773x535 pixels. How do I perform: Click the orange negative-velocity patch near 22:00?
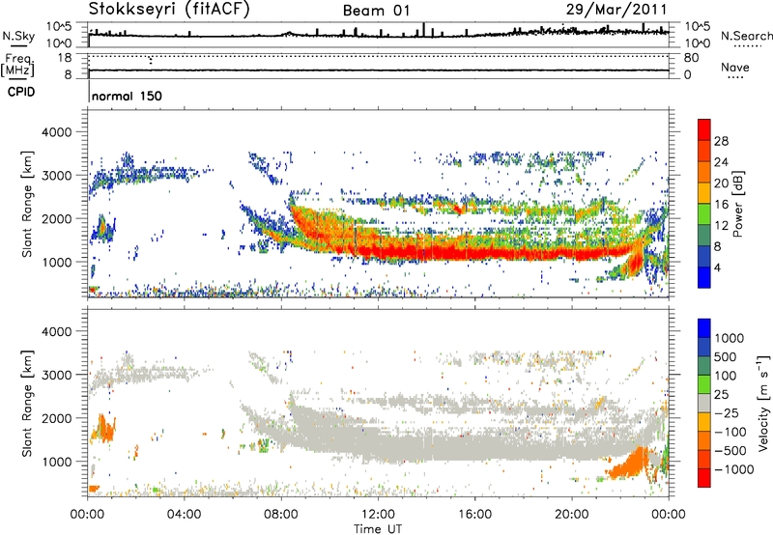pyautogui.click(x=630, y=465)
